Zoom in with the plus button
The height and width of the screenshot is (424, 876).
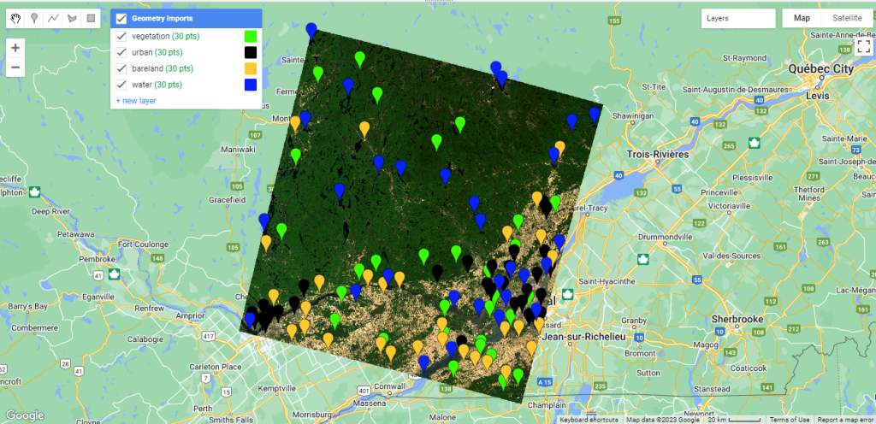coord(15,48)
